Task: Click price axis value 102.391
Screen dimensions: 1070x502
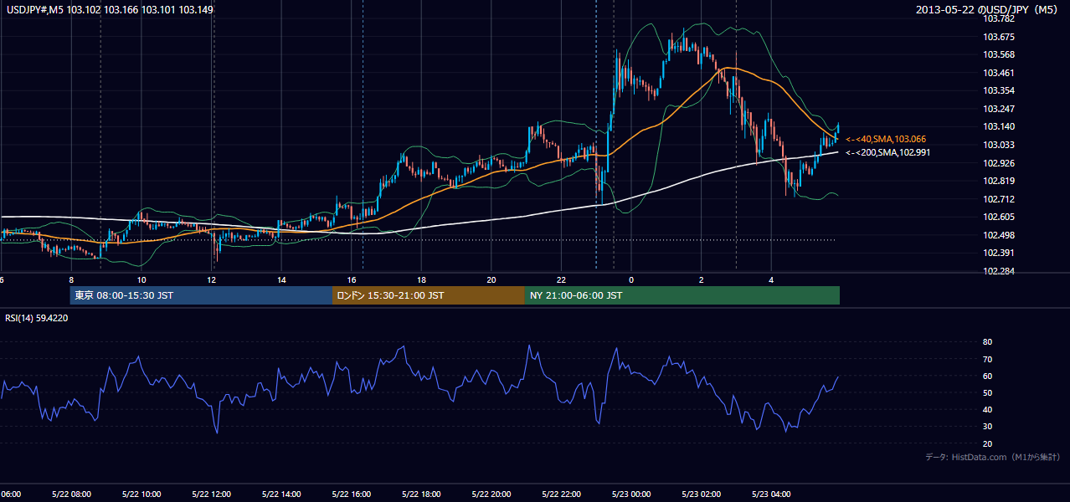Action: 999,253
